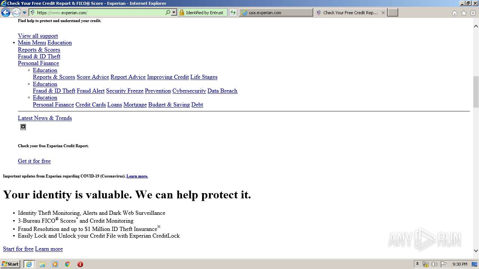
Task: Click the 9:30 PM clock
Action: [x=460, y=264]
